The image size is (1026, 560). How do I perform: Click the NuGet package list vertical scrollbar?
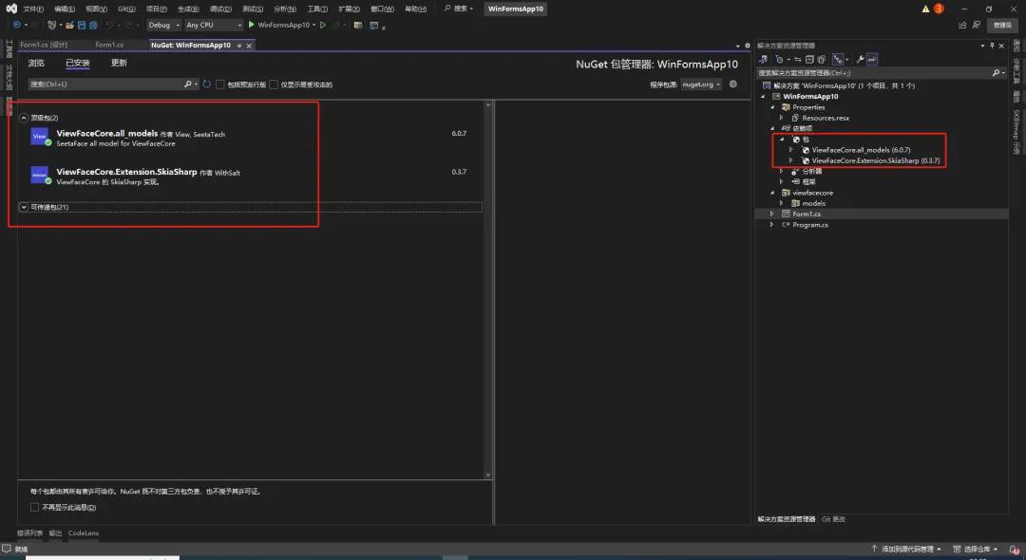[x=488, y=290]
